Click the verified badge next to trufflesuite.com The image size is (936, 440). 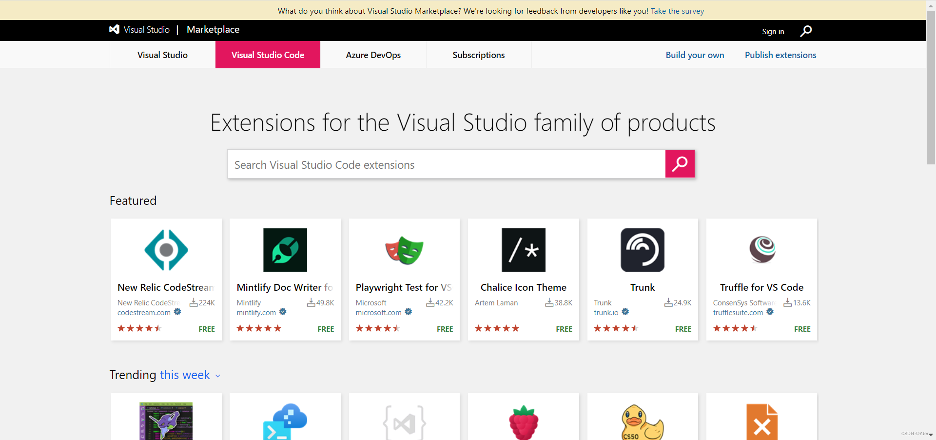pos(770,312)
